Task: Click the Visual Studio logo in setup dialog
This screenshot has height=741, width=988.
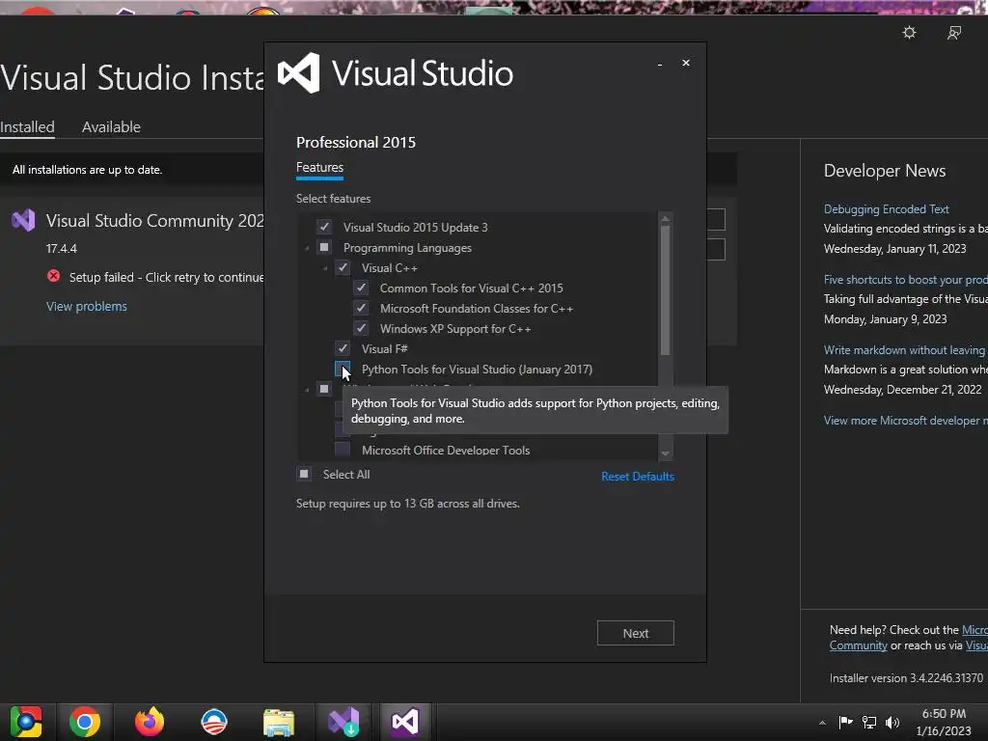Action: point(299,73)
